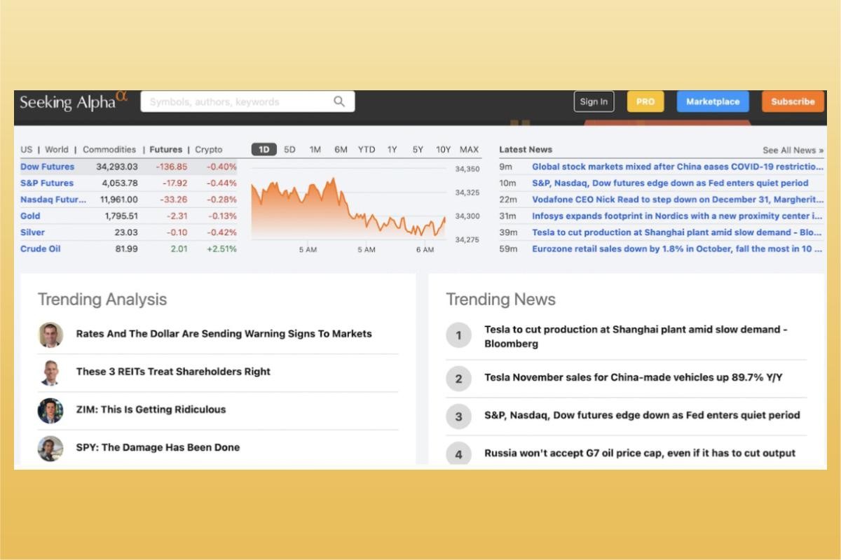Open the Marketplace button
This screenshot has width=841, height=560.
[x=713, y=101]
